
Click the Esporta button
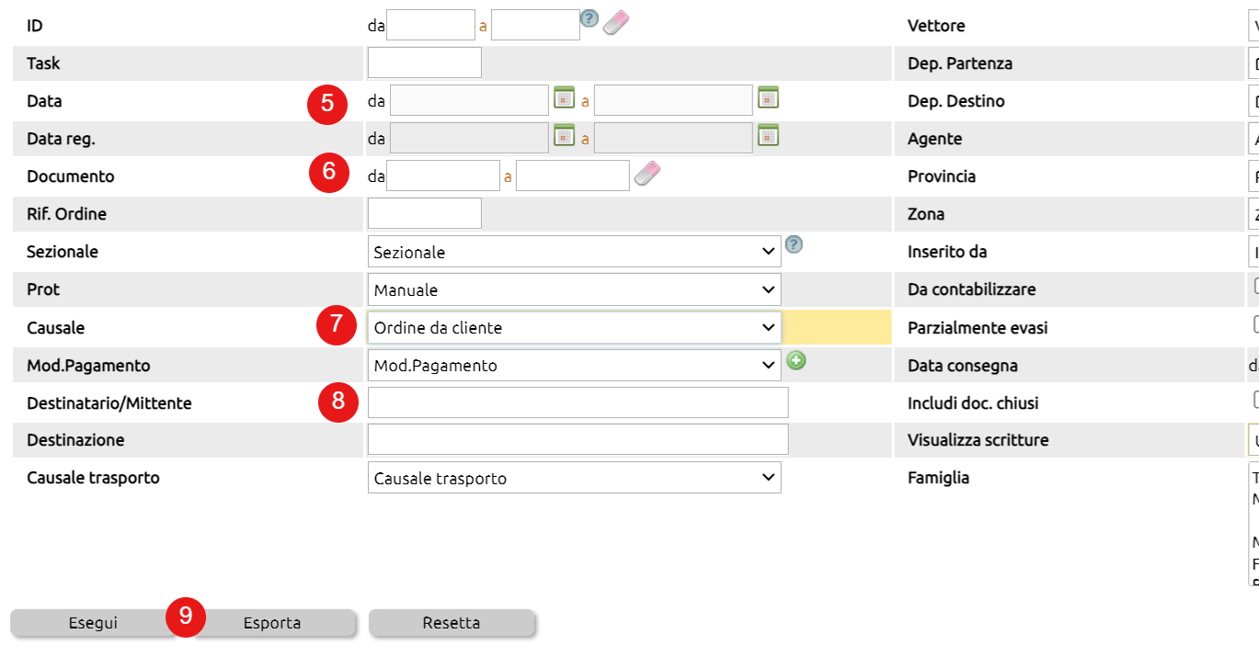(273, 623)
